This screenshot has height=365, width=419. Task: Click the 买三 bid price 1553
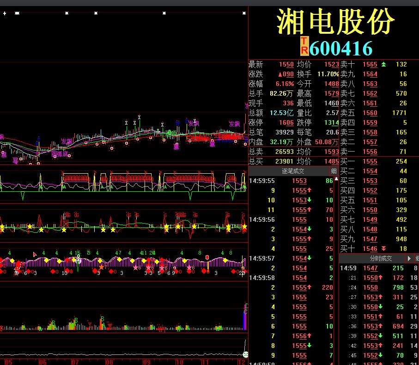(370, 181)
